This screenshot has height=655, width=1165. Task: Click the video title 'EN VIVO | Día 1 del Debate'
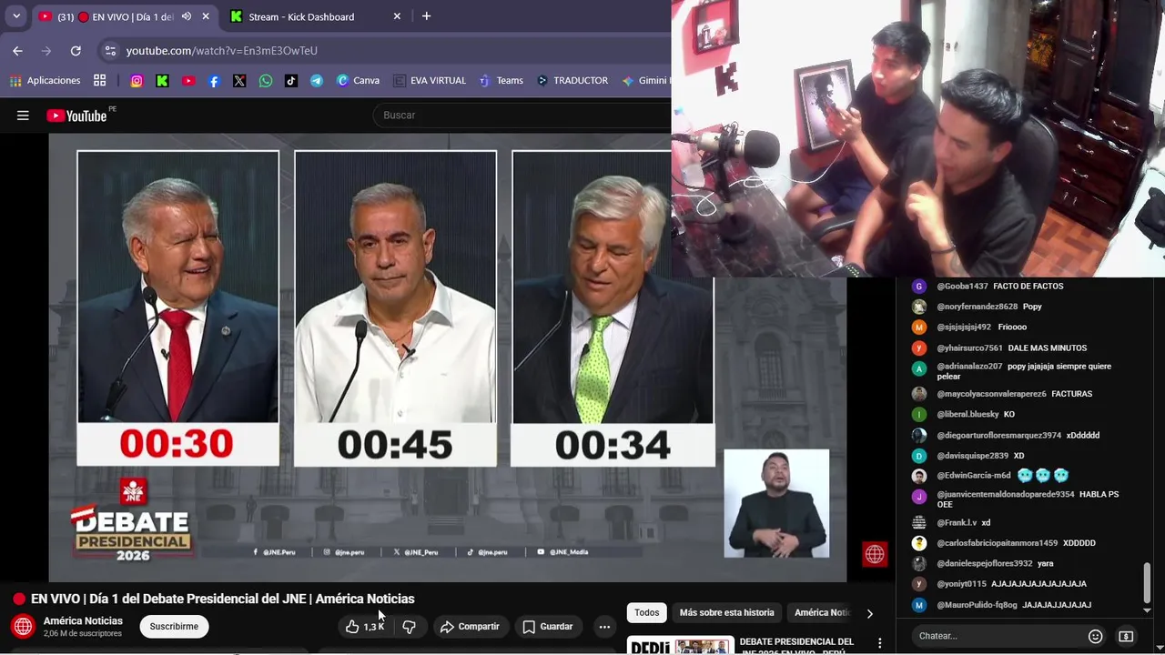[x=222, y=600]
